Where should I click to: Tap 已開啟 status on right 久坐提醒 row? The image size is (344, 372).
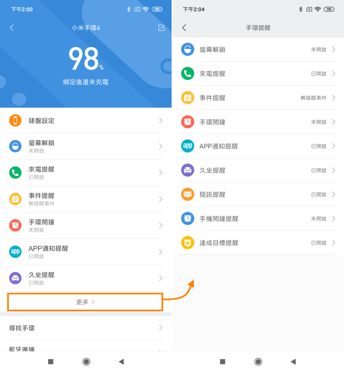click(x=319, y=170)
